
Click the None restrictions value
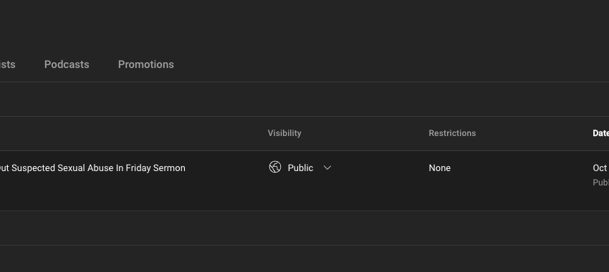[x=440, y=168]
